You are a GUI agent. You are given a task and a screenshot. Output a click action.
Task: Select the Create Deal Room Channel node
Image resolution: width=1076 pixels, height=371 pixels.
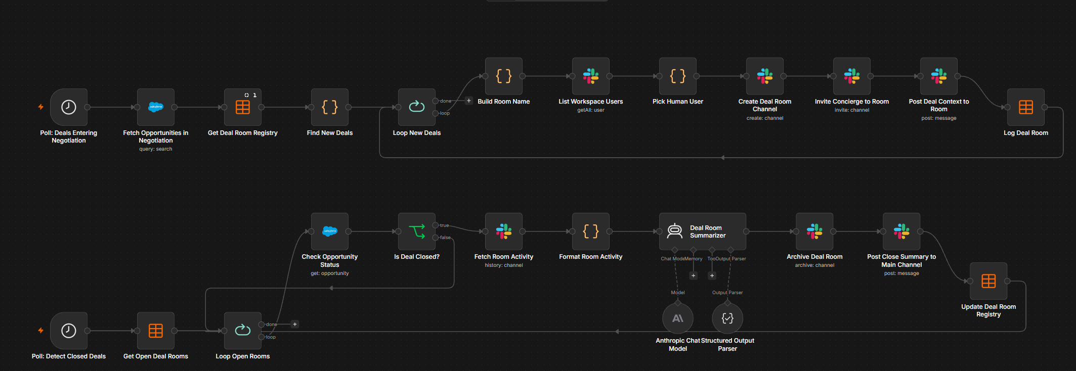(765, 76)
